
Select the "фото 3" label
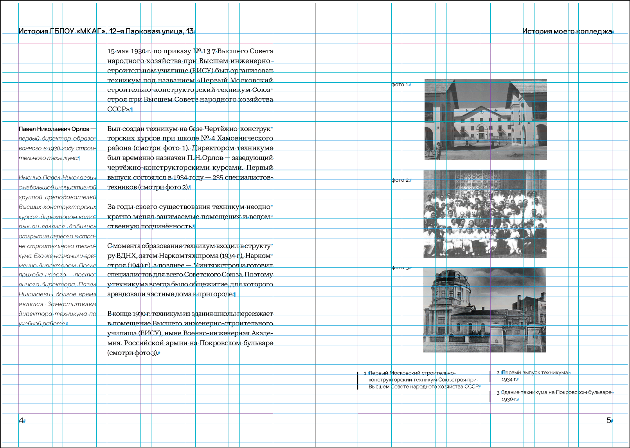tap(400, 268)
